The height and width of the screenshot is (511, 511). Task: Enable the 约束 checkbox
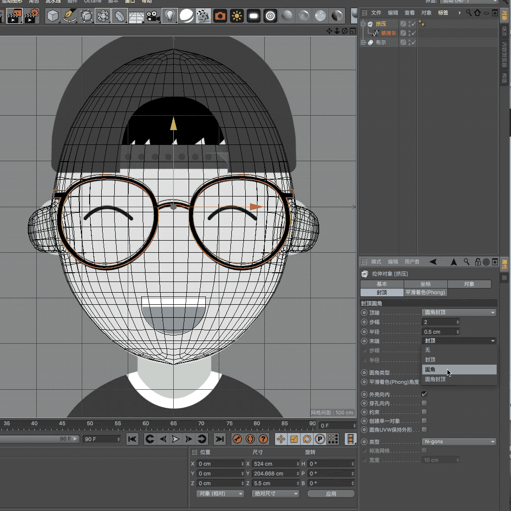click(424, 412)
